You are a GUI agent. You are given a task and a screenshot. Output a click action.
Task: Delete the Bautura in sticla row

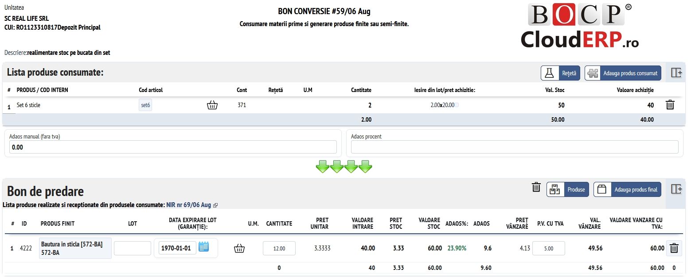tap(674, 248)
